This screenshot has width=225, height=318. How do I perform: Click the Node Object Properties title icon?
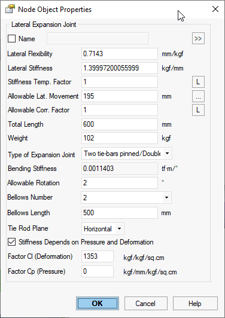coord(10,10)
